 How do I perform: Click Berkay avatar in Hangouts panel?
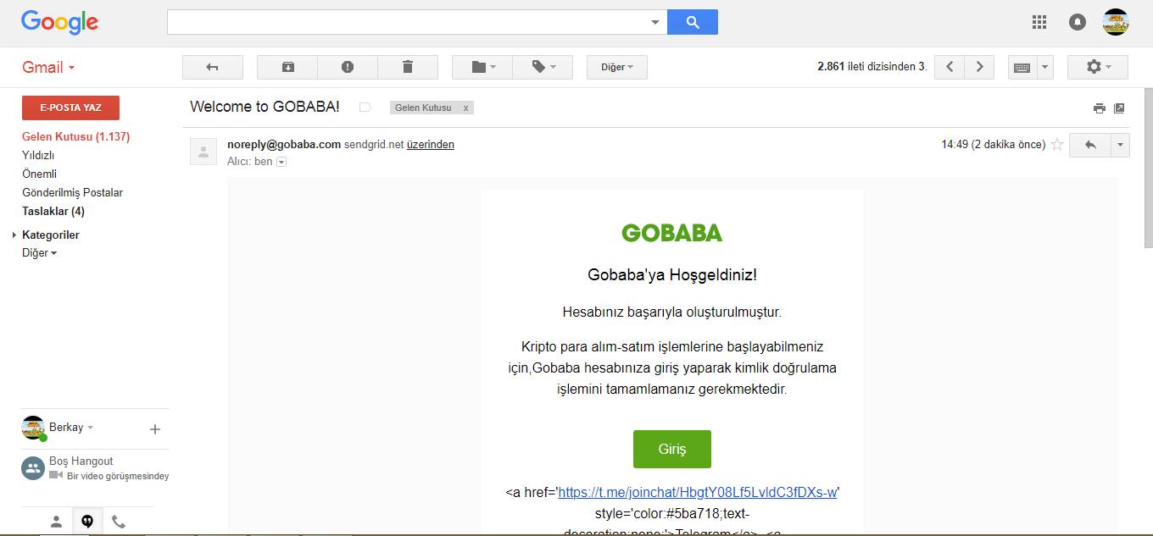click(33, 428)
